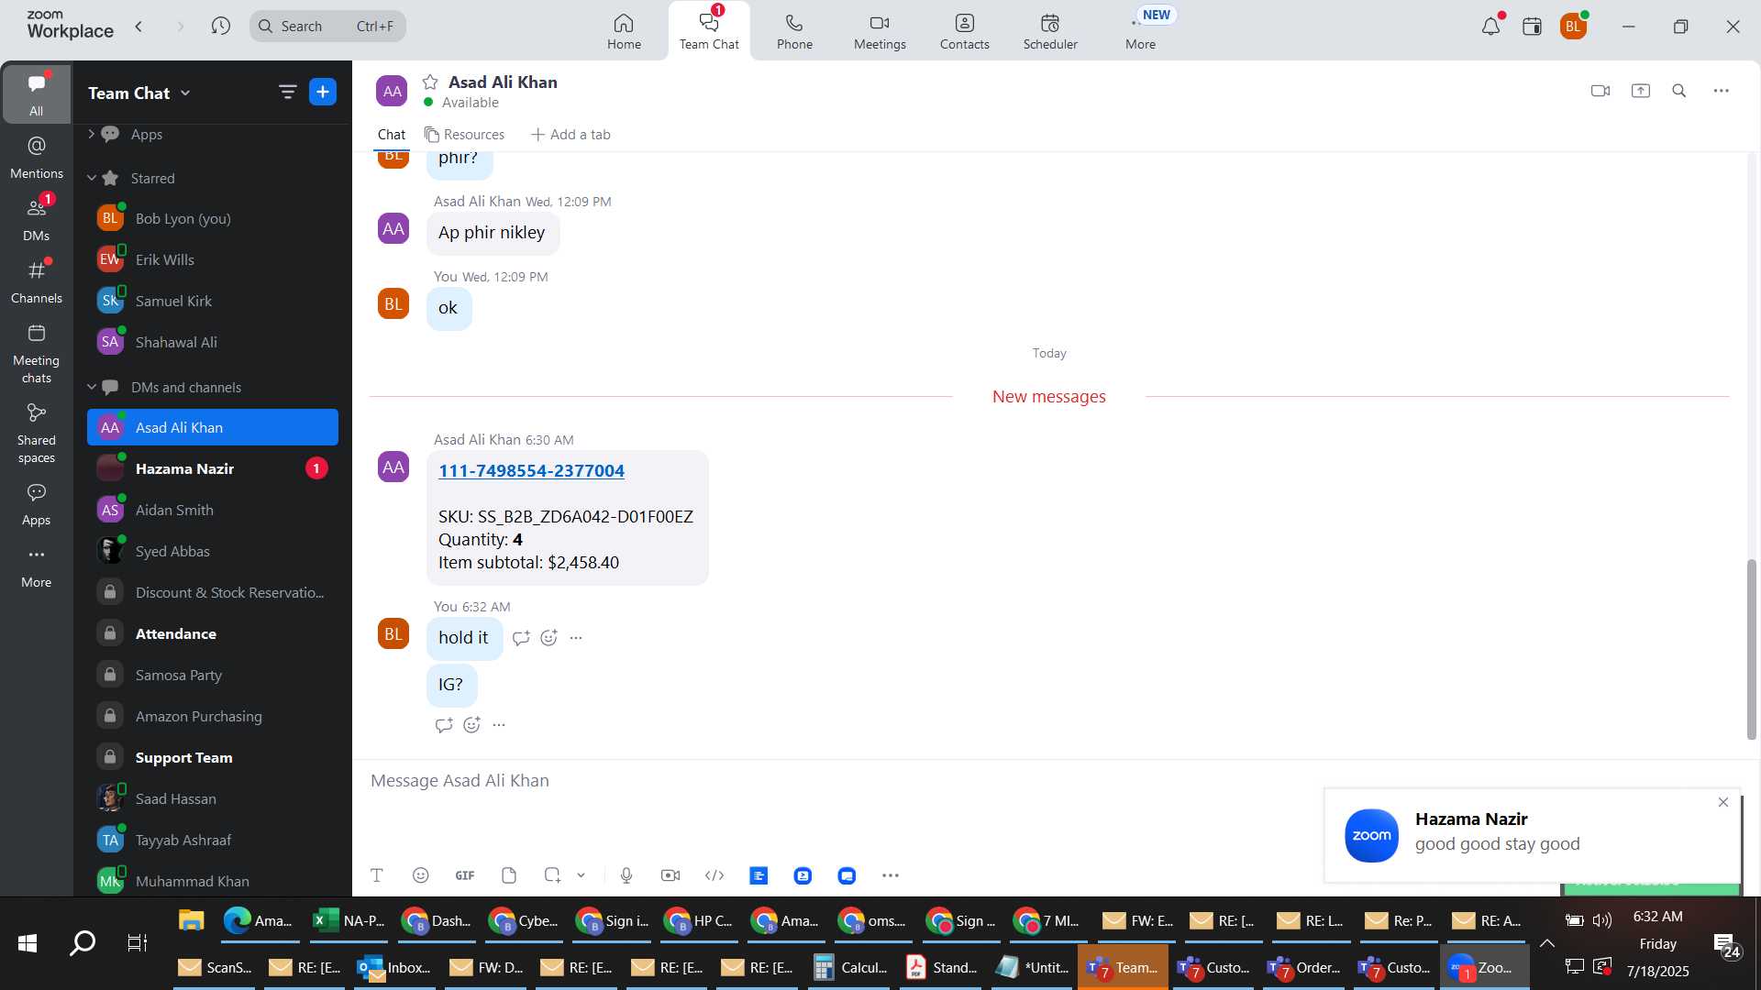1761x990 pixels.
Task: Open the Support Team channel
Action: click(213, 757)
